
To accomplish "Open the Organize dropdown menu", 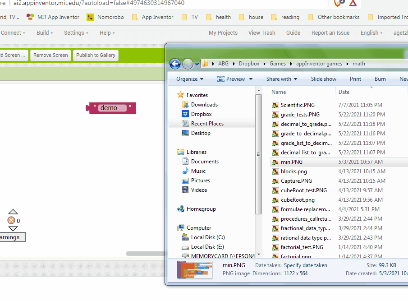I will point(190,79).
